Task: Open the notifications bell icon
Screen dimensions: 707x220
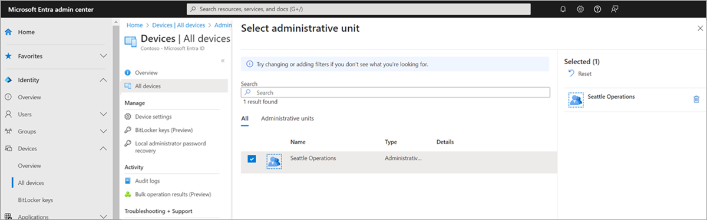Action: pos(563,9)
